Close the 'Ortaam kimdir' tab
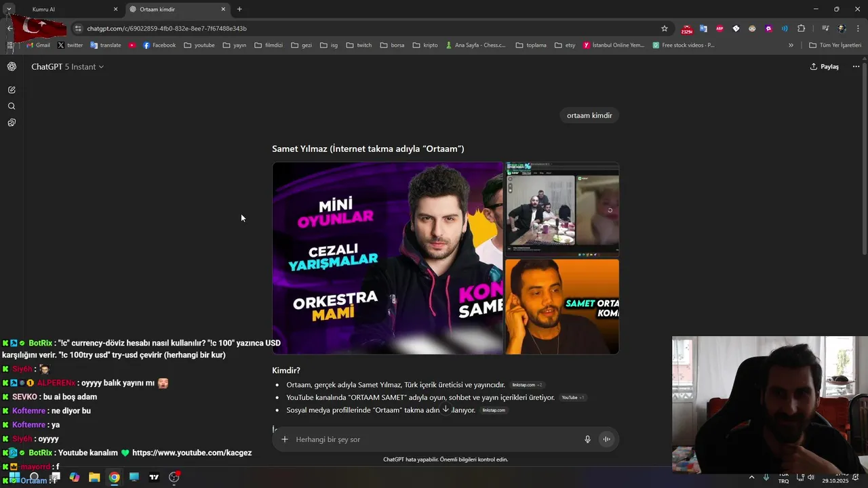This screenshot has width=868, height=488. tap(224, 9)
